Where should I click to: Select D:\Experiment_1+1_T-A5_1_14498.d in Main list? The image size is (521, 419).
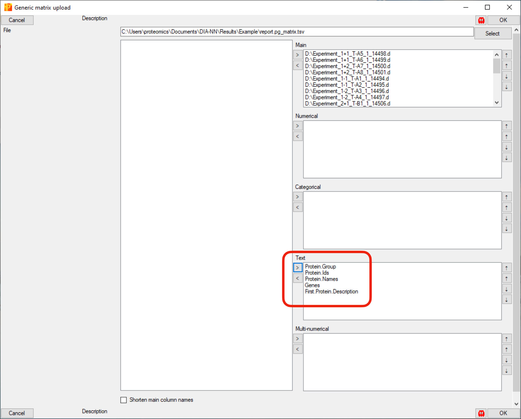pos(347,54)
